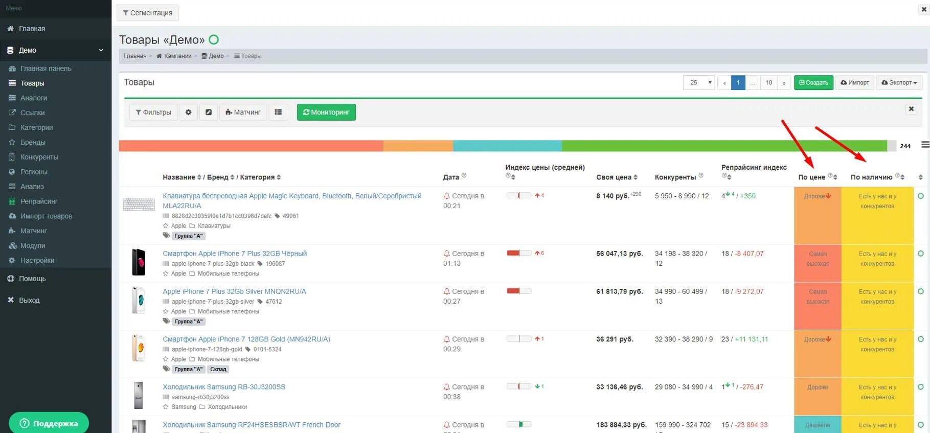Expand the Демо sidebar menu chevron

tap(101, 50)
